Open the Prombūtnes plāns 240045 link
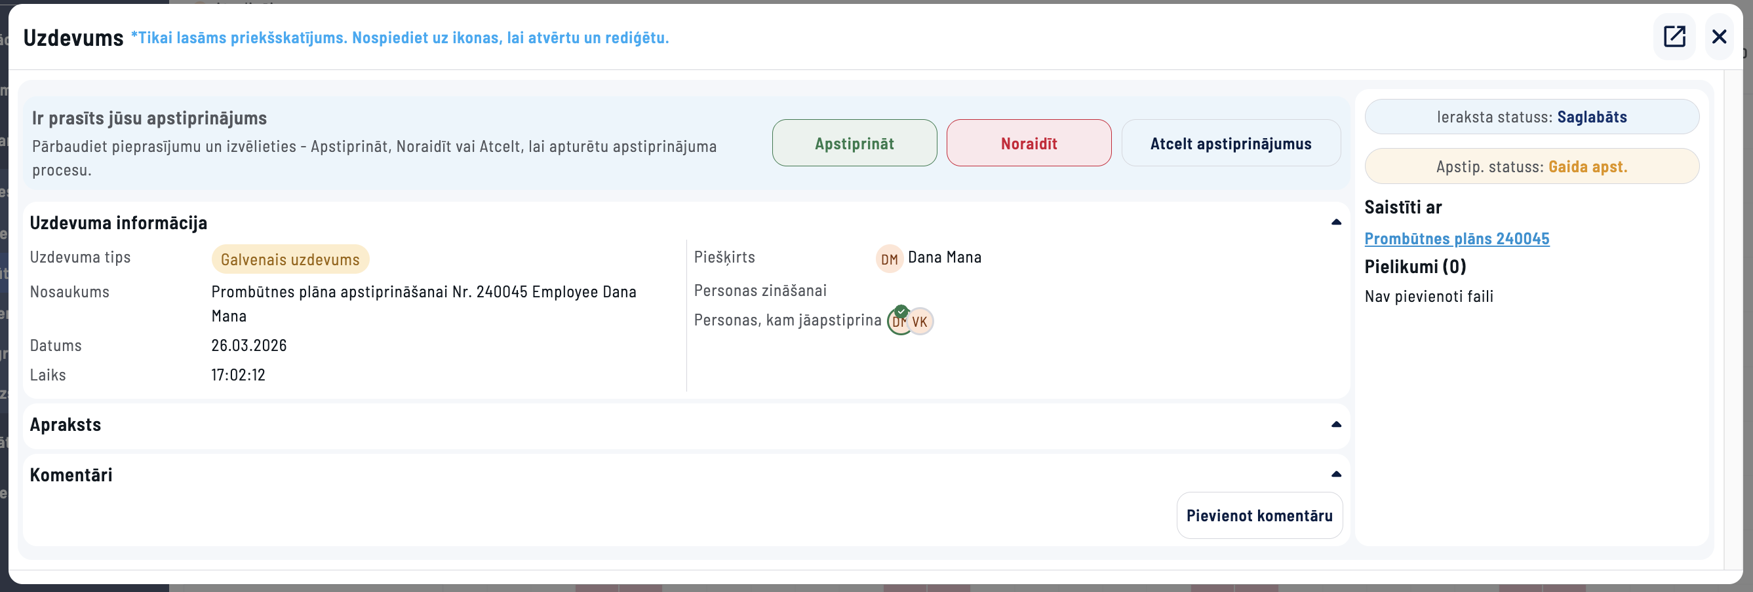The image size is (1753, 592). coord(1456,238)
